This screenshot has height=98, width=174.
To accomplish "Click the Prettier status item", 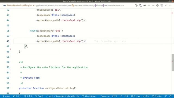I will click(157, 96).
